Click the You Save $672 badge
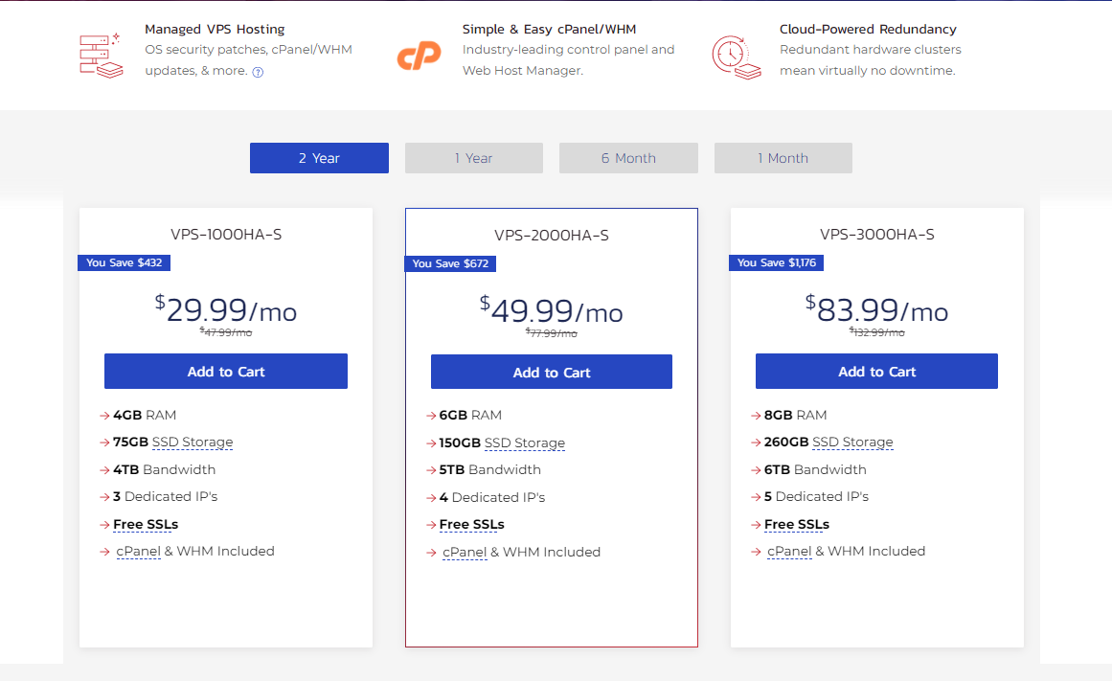The width and height of the screenshot is (1112, 681). pos(450,263)
